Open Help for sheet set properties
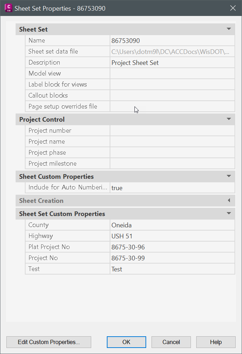 click(x=216, y=342)
